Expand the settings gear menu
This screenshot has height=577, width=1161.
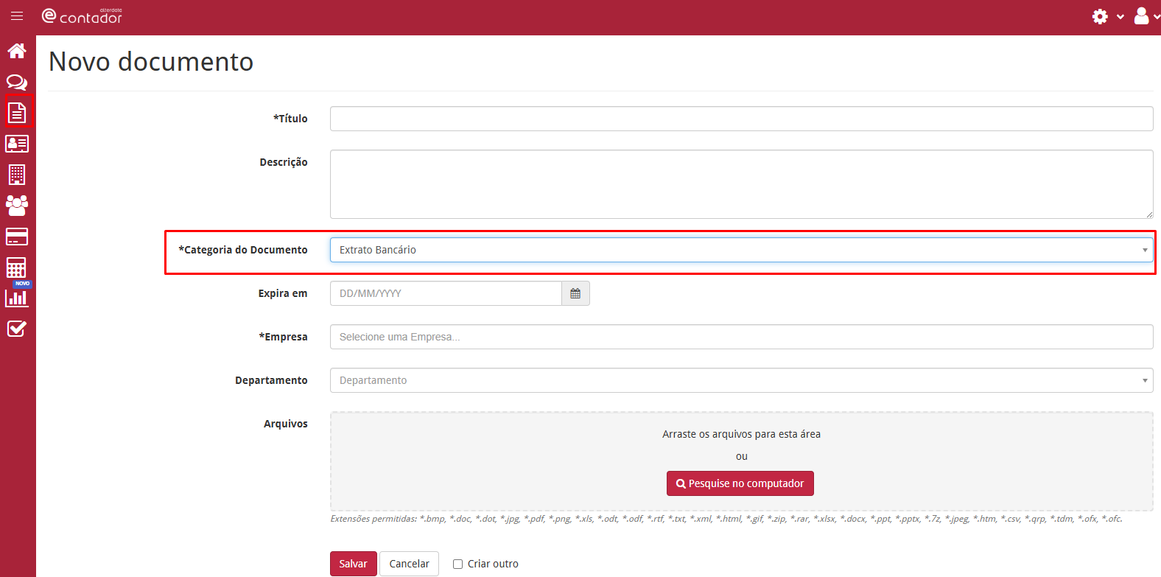(x=1107, y=16)
